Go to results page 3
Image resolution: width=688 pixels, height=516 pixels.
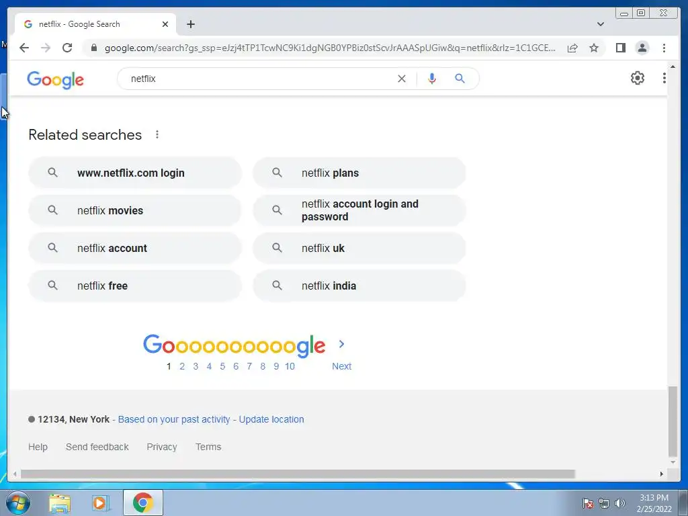click(196, 366)
